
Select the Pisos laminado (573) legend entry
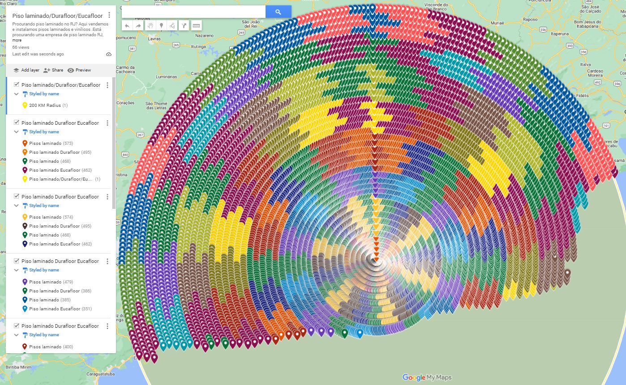pyautogui.click(x=47, y=144)
